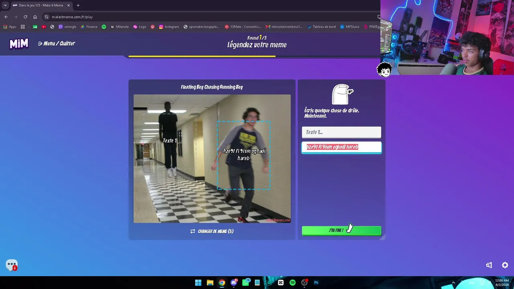This screenshot has height=289, width=514.
Task: Mute the game sound
Action: click(x=489, y=265)
